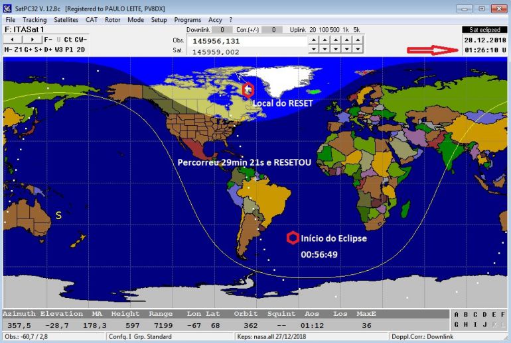The height and width of the screenshot is (343, 511).
Task: Increase frequency with the 1k up arrow
Action: 346,40
